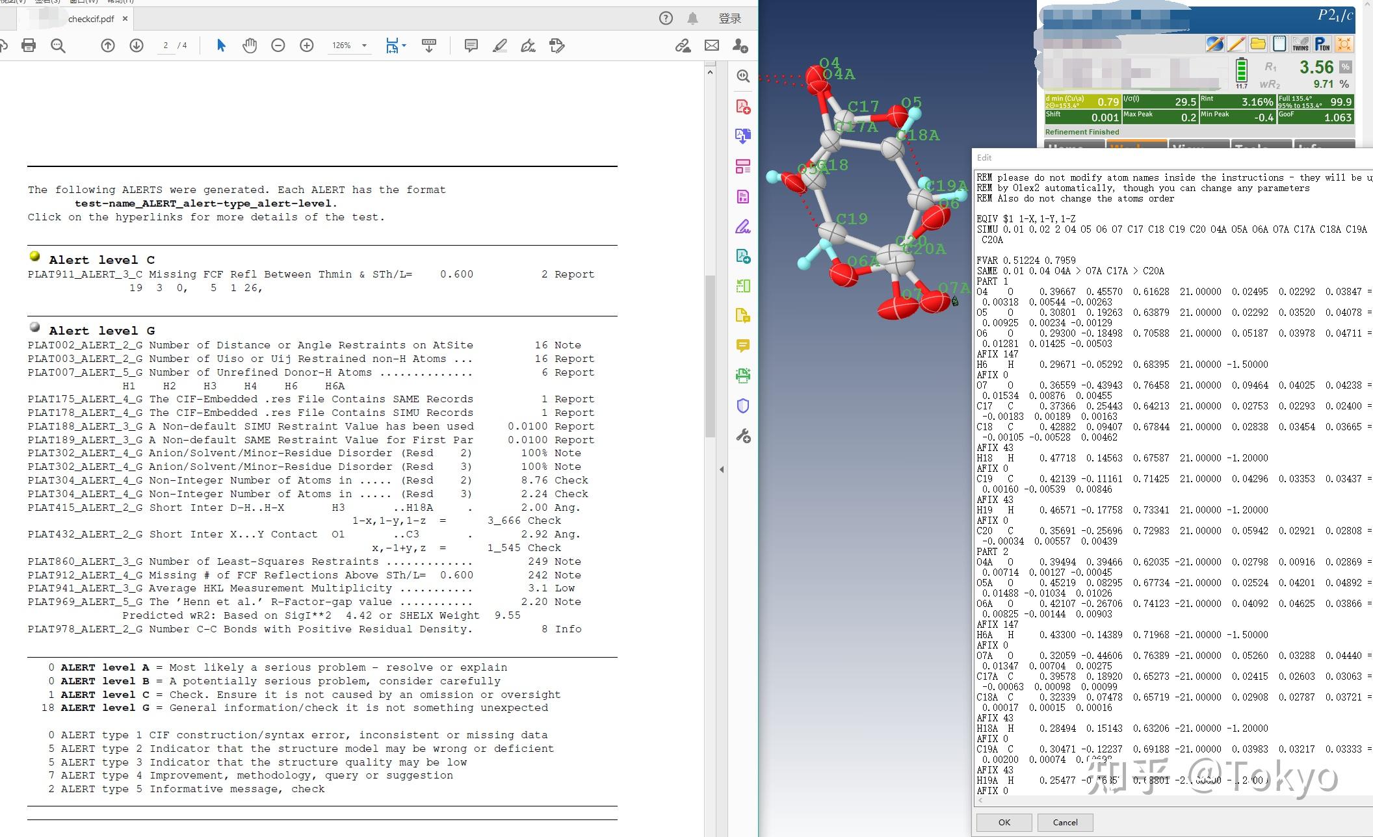Viewport: 1373px width, 837px height.
Task: Activate the arrow selection tool
Action: (221, 45)
